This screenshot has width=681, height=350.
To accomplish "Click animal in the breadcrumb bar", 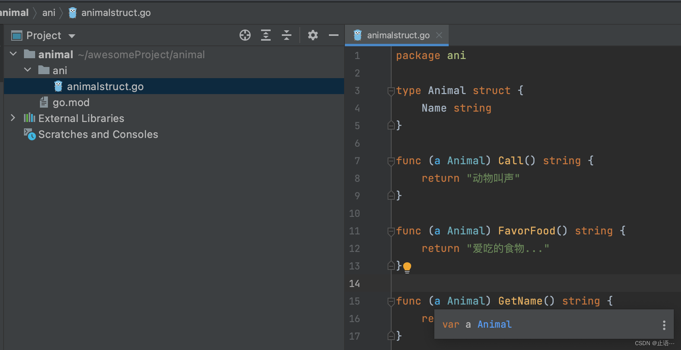I will (14, 13).
